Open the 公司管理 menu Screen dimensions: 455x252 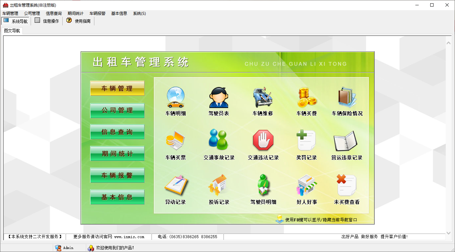tap(32, 14)
